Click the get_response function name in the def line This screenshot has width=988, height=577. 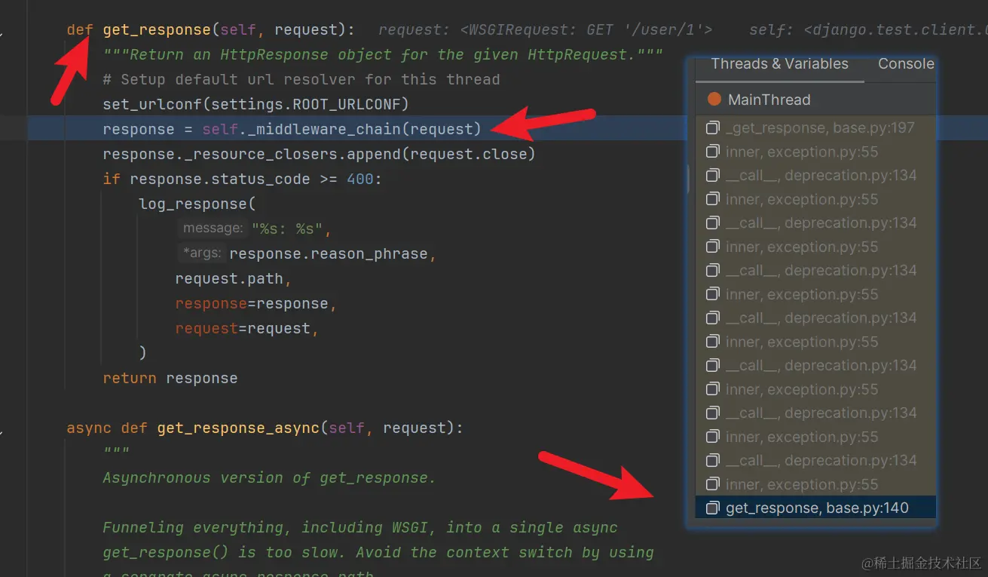tap(157, 30)
